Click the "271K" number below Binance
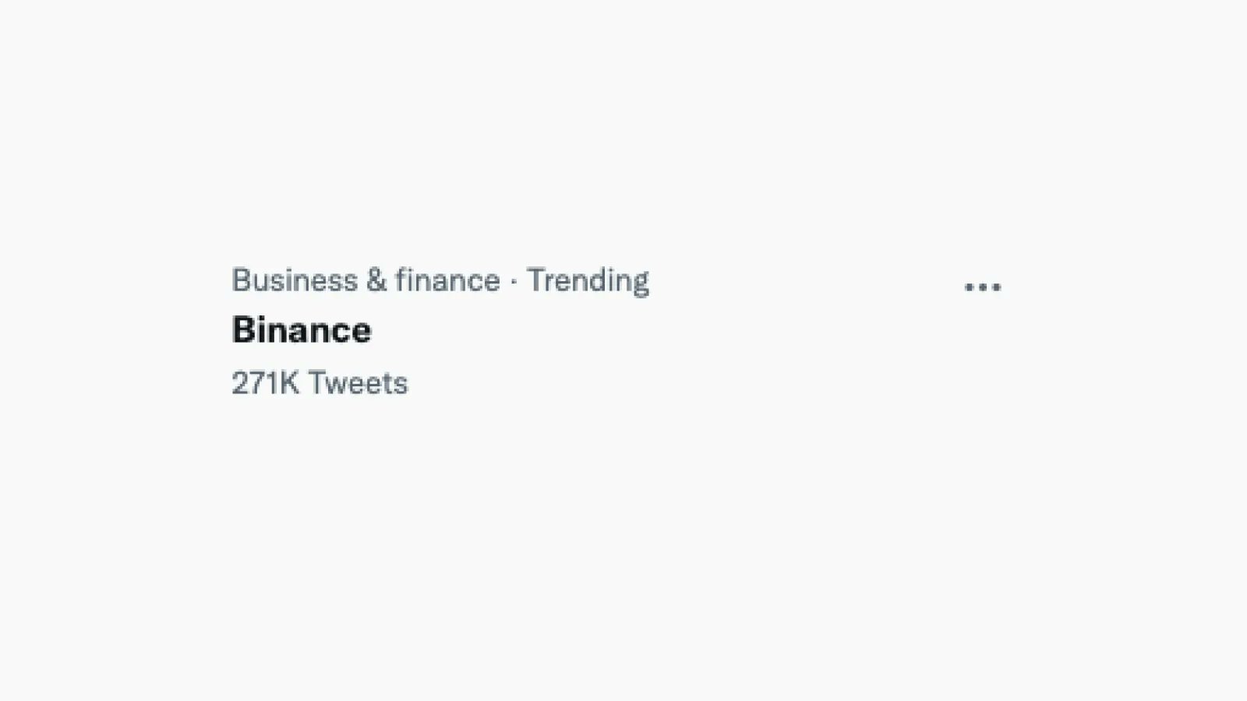 (x=265, y=383)
